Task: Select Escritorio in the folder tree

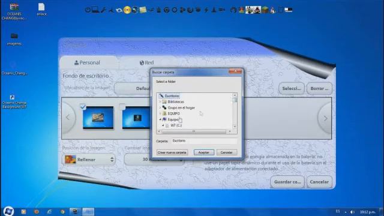Action: [x=172, y=96]
